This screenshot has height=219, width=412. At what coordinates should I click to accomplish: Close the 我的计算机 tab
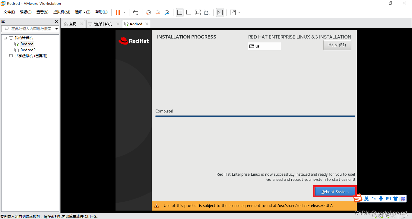[117, 24]
